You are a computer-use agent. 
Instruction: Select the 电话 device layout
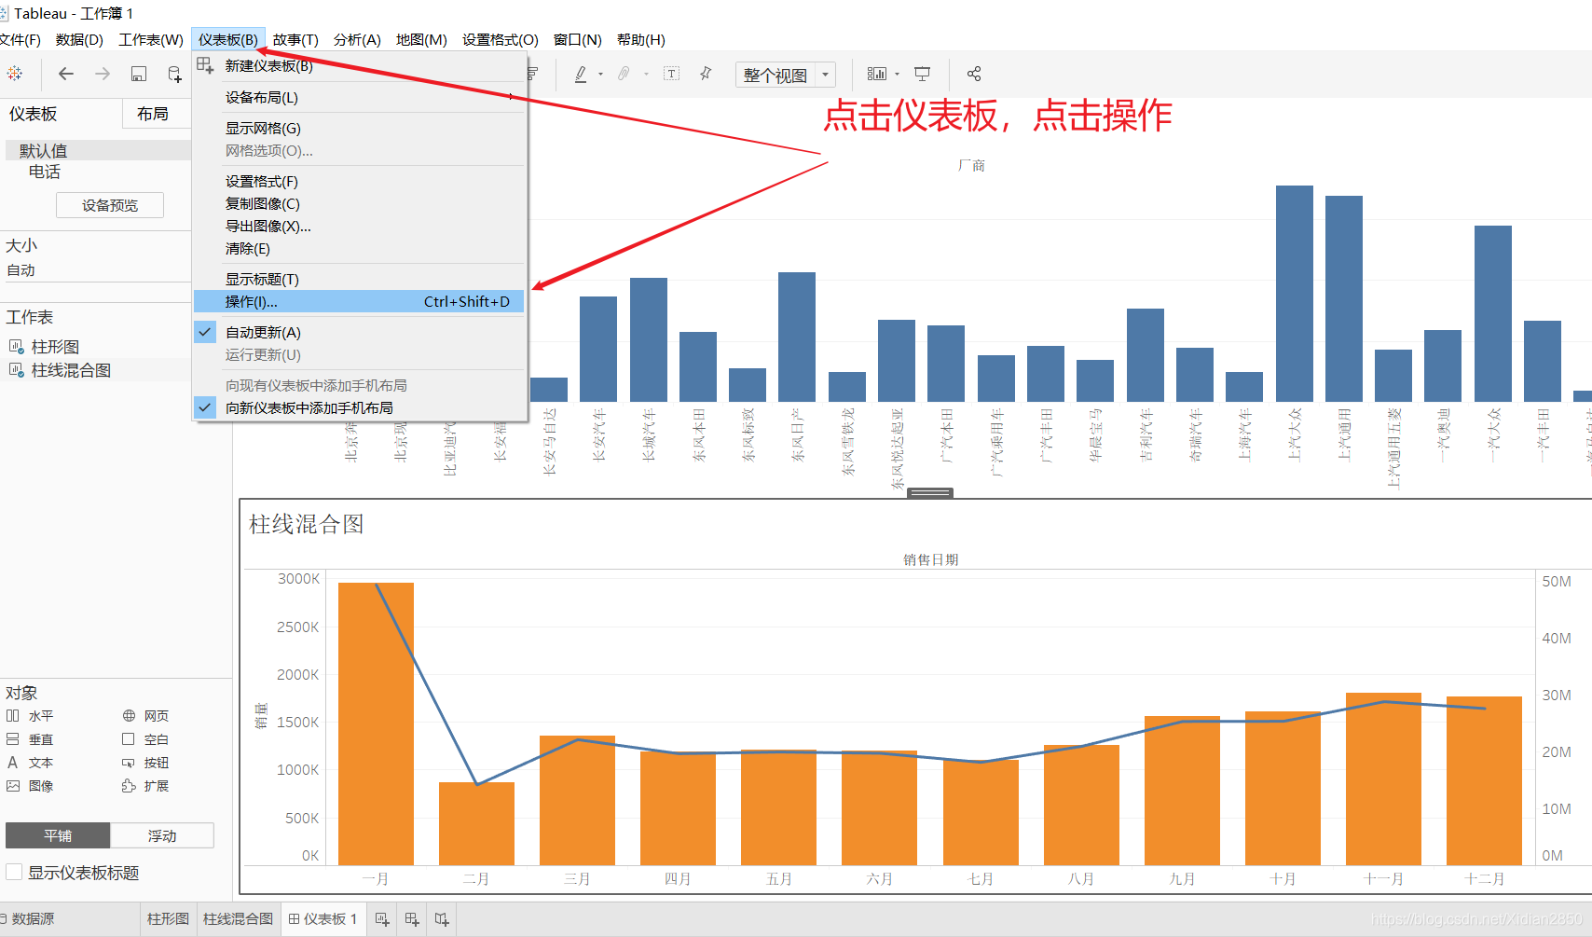point(44,172)
